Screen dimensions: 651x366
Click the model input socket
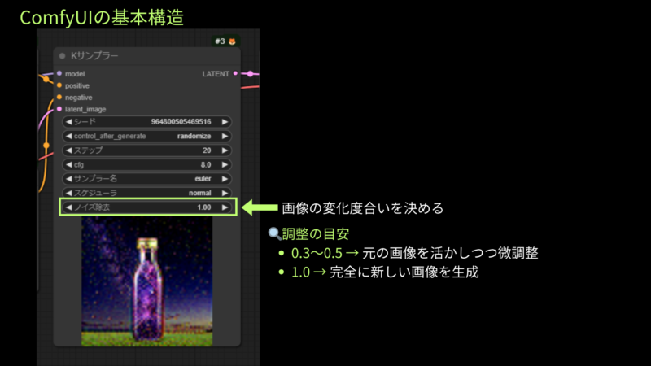pyautogui.click(x=59, y=73)
